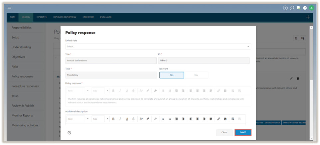Screen dimensions: 320x145
Task: Set Relevant to Yes
Action: (x=172, y=75)
